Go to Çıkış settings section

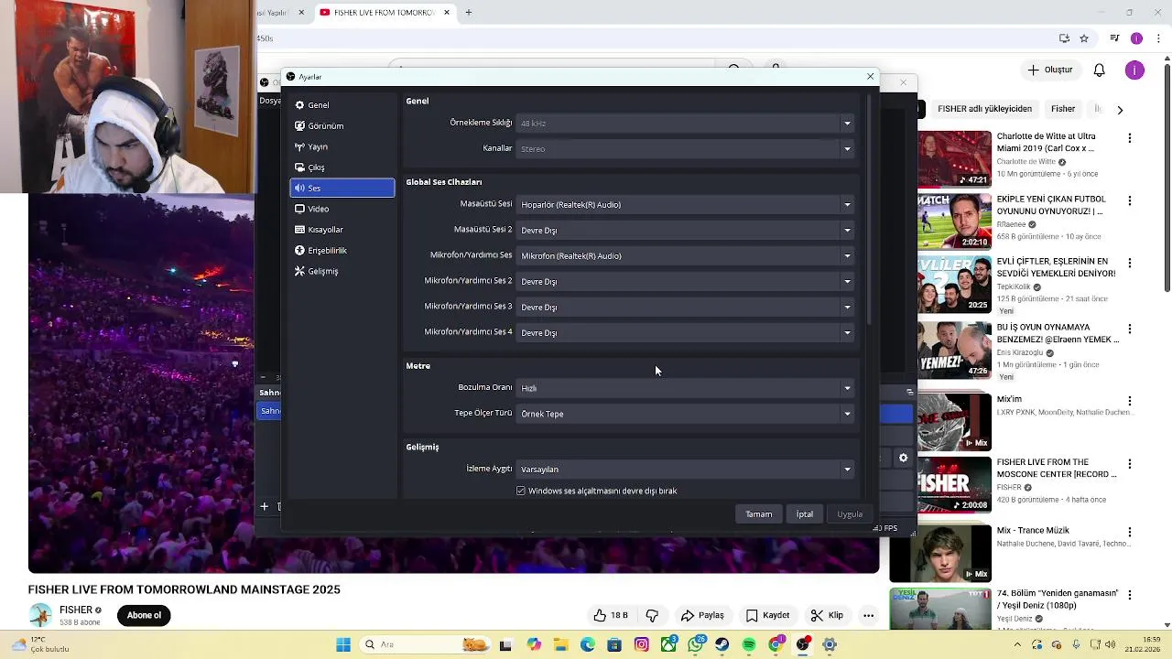(342, 167)
